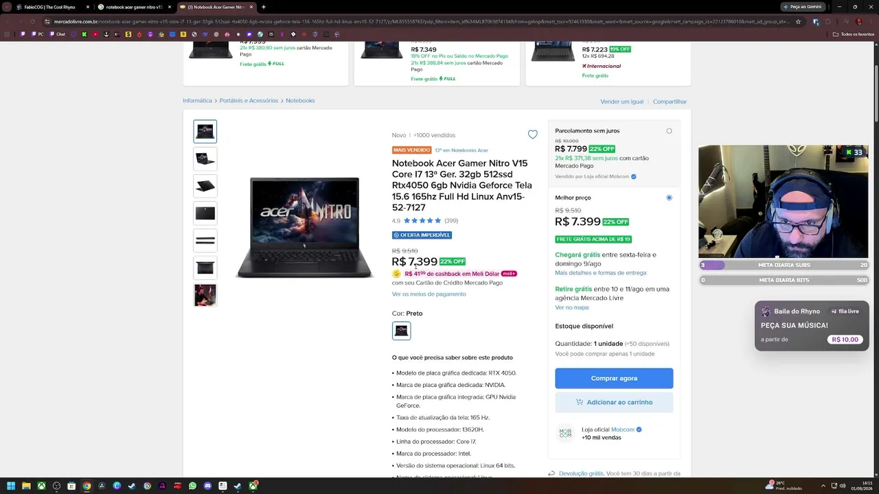Open the Chat bookmark in bookmarks bar
The image size is (879, 494).
(x=58, y=34)
